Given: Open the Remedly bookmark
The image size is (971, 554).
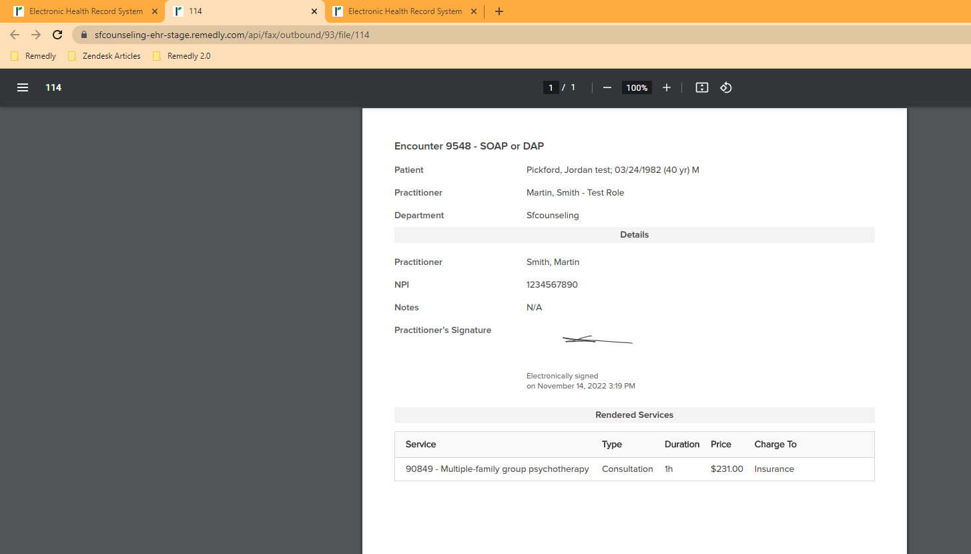Looking at the screenshot, I should coord(33,56).
